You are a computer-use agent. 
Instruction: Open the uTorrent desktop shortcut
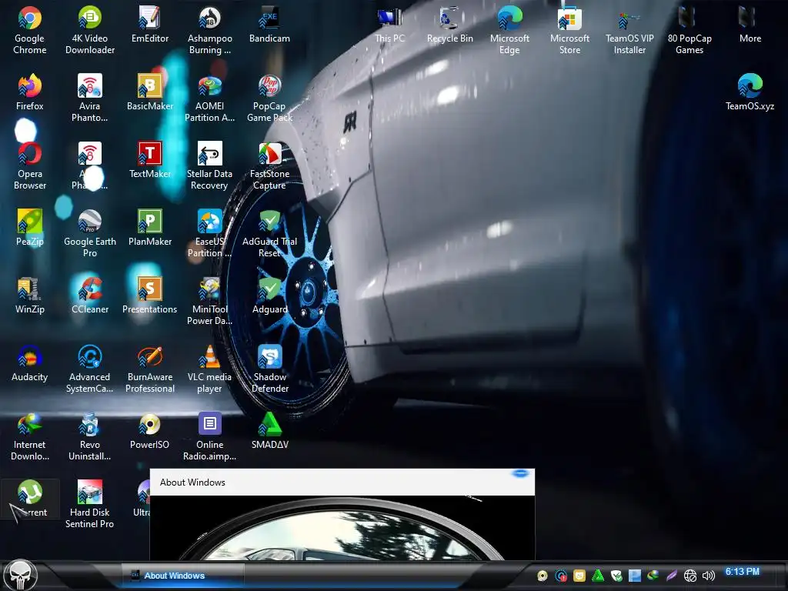pos(30,499)
